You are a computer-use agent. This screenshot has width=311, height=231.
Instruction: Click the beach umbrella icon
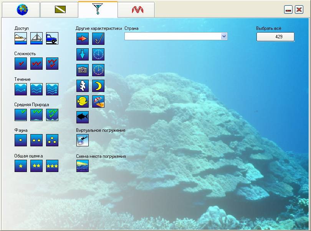click(x=98, y=102)
